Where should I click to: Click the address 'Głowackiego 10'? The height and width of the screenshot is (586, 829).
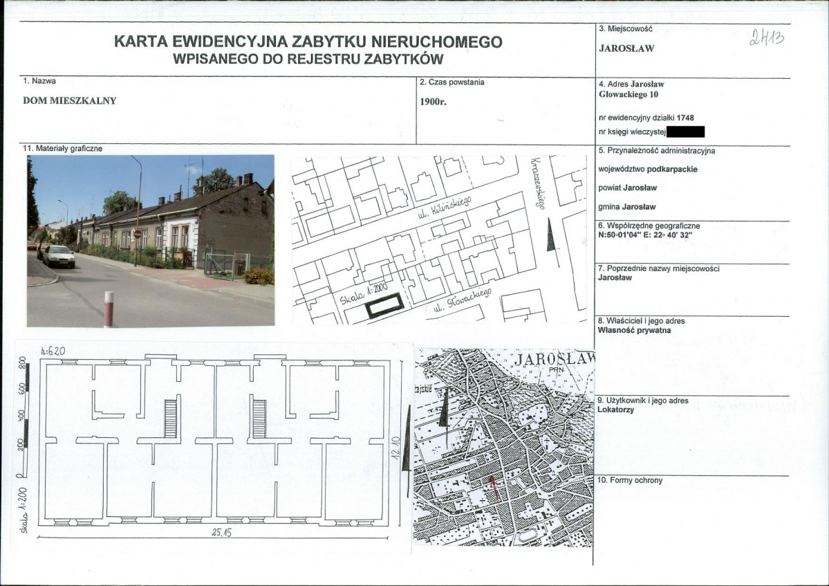628,95
